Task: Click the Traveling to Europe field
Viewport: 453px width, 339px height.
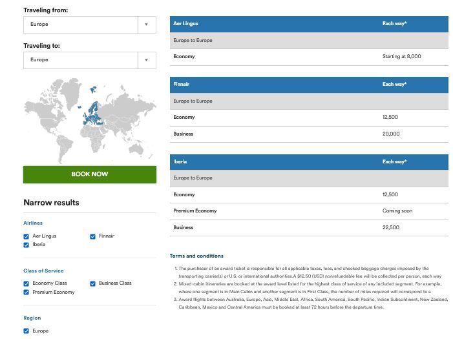Action: pyautogui.click(x=81, y=60)
